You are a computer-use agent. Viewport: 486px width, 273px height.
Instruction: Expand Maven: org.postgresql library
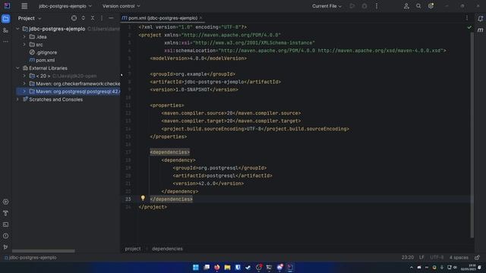pyautogui.click(x=24, y=92)
